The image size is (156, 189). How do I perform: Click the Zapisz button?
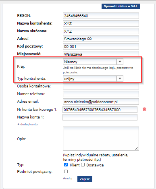tap(85, 179)
